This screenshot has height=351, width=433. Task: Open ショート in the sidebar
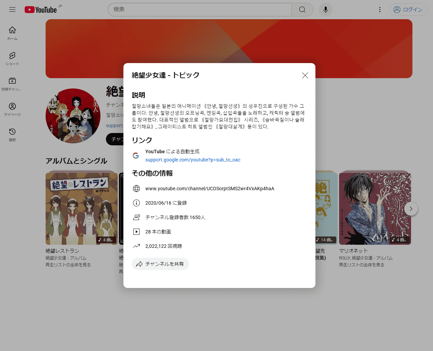point(12,58)
